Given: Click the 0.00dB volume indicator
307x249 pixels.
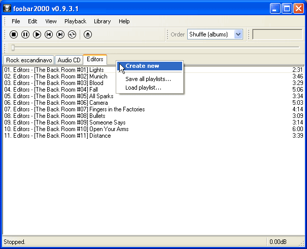Looking at the screenshot, I should tap(278, 242).
